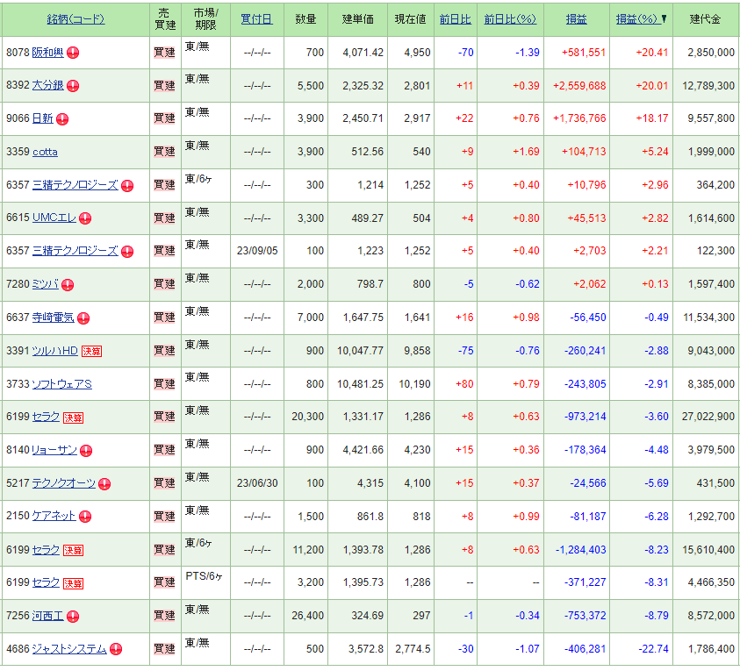This screenshot has width=740, height=671.
Task: Click the 現在値 column header
Action: (411, 19)
